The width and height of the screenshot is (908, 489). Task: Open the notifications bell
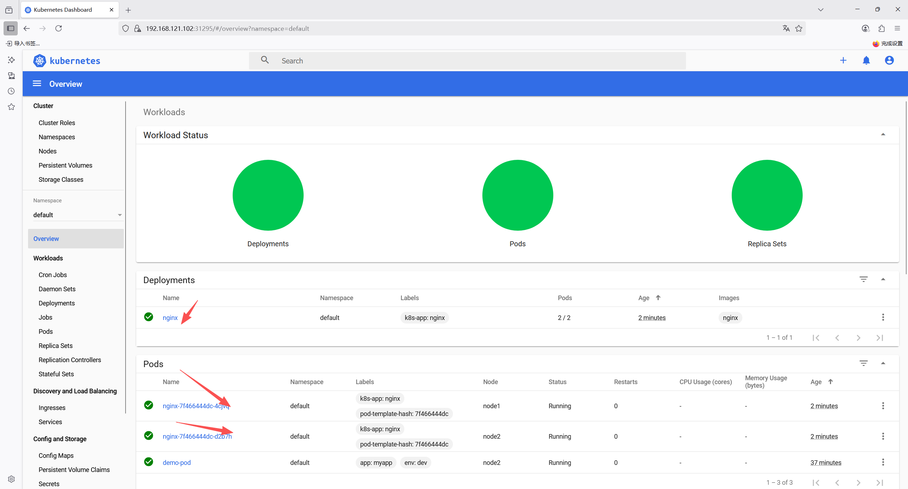tap(866, 61)
